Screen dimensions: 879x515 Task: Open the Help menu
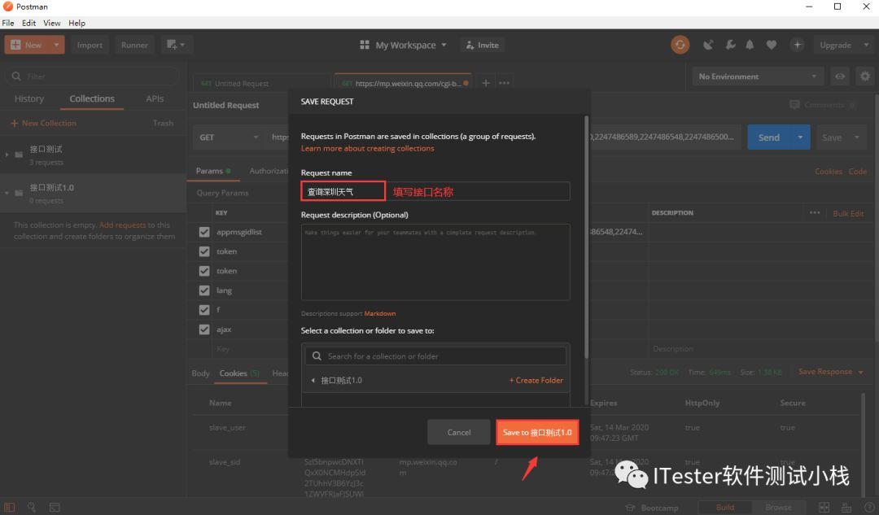click(x=77, y=23)
